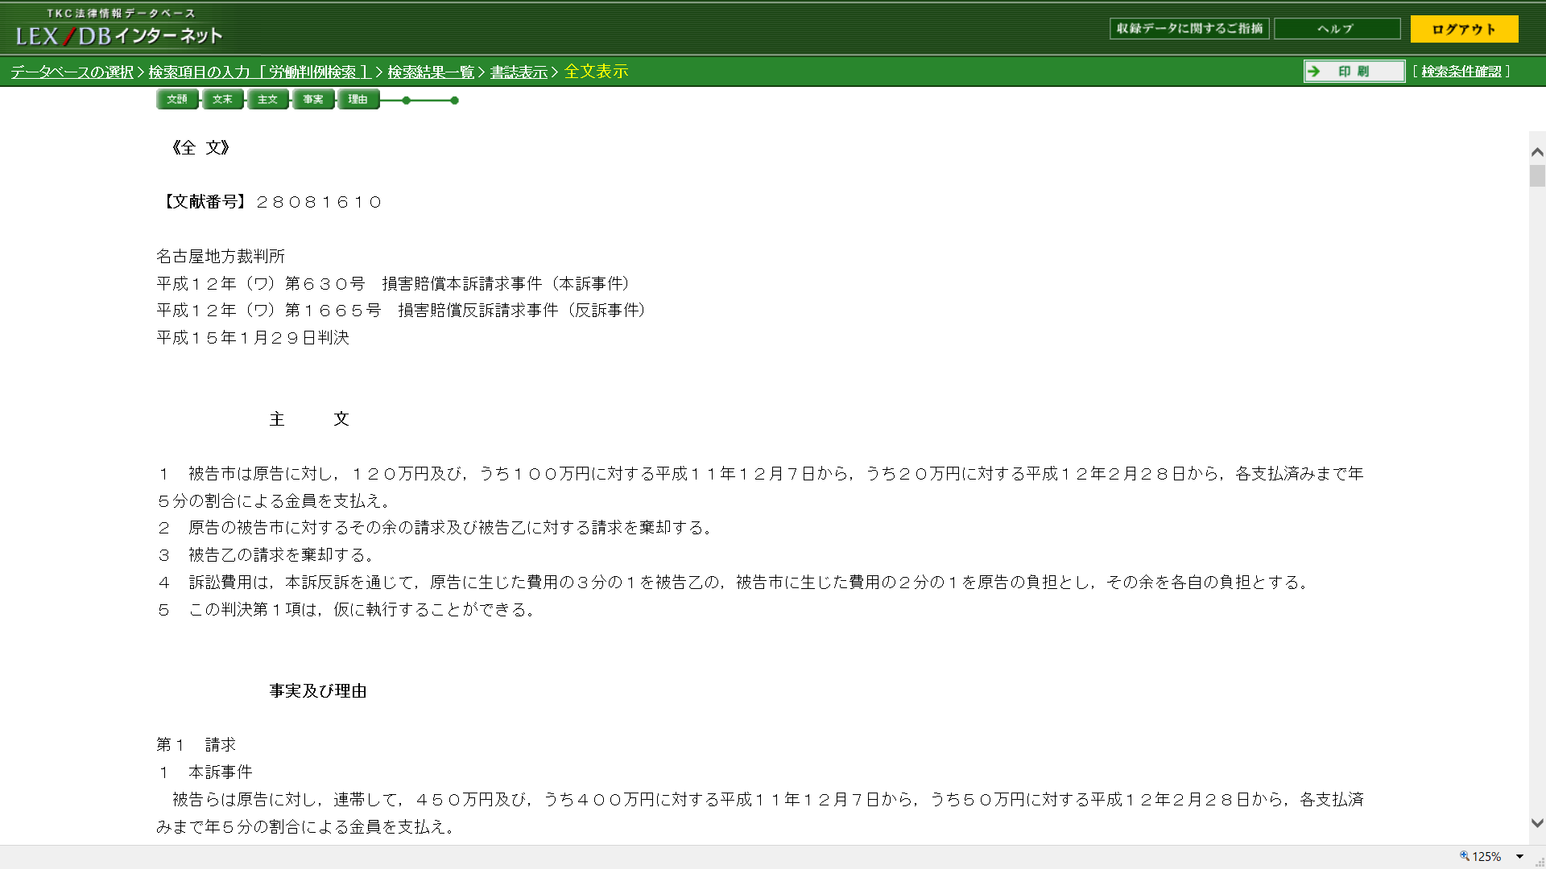Open データベースの選択 breadcrumb link
This screenshot has width=1546, height=869.
(x=72, y=72)
